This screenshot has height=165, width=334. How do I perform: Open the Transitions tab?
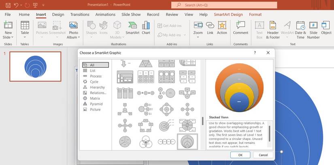pyautogui.click(x=80, y=15)
